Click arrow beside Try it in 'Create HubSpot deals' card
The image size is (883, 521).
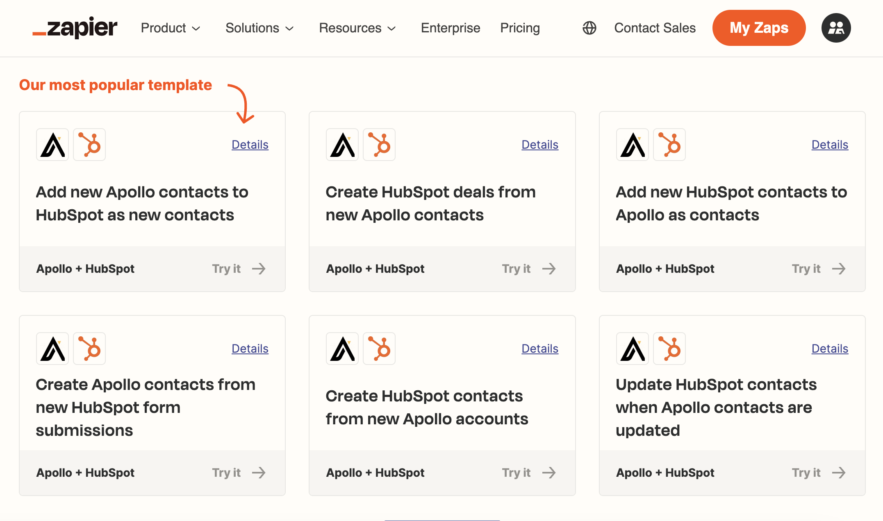549,269
